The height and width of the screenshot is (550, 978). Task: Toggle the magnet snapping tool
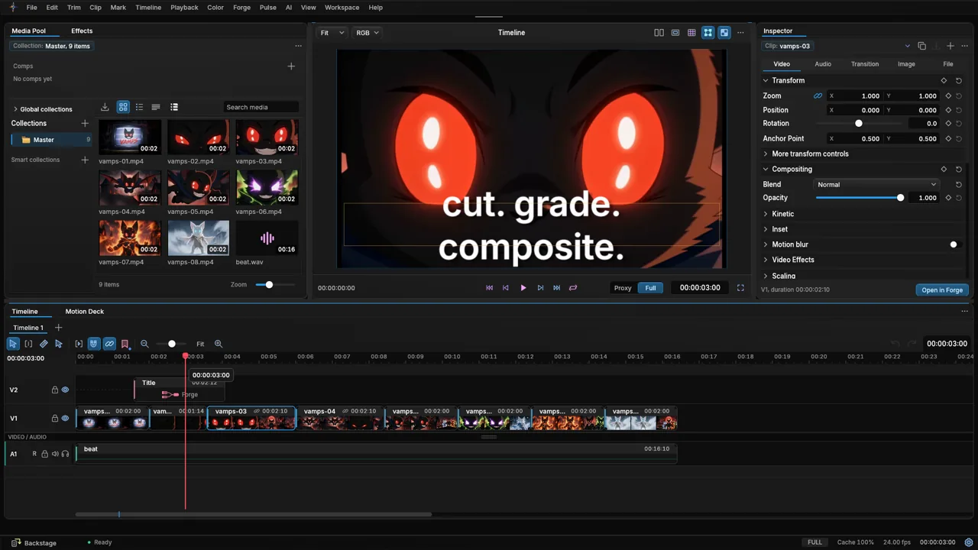(93, 344)
